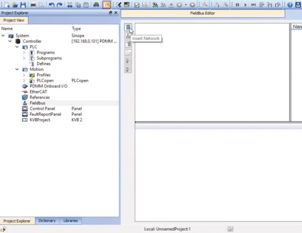This screenshot has height=233, width=302.
Task: Open the Control Panel item
Action: point(42,109)
